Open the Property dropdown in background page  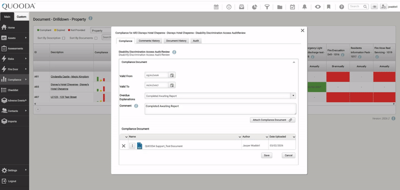click(x=101, y=30)
